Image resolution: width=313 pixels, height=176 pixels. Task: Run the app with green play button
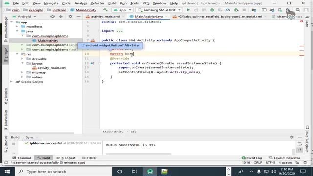click(188, 10)
